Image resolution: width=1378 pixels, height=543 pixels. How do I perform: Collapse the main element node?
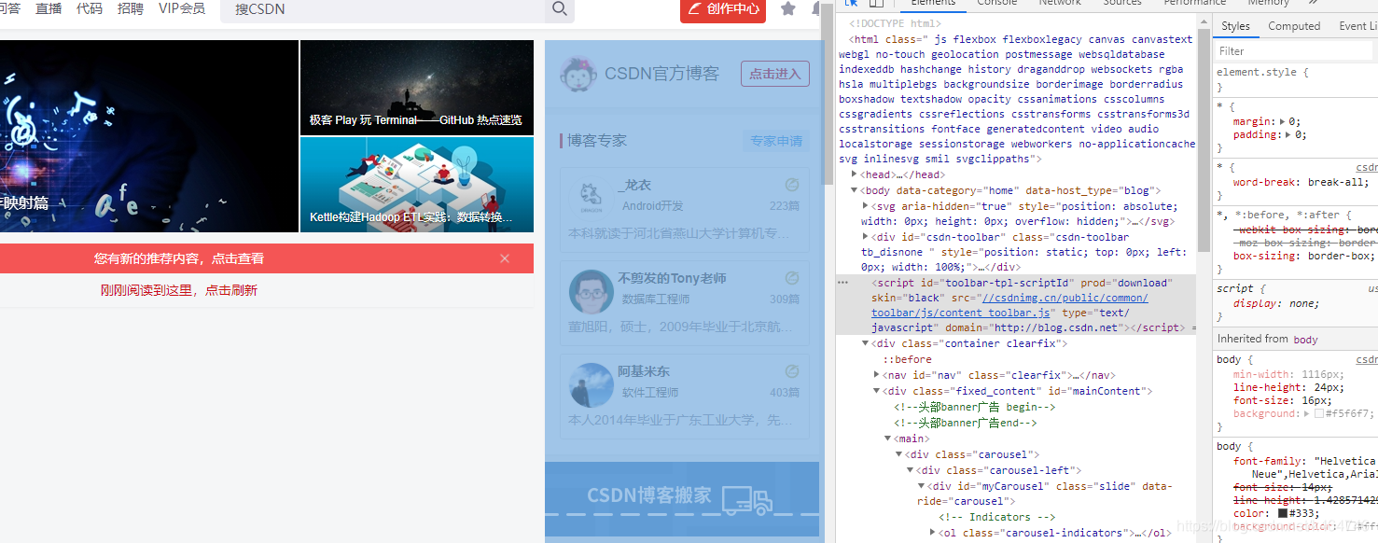tap(888, 439)
